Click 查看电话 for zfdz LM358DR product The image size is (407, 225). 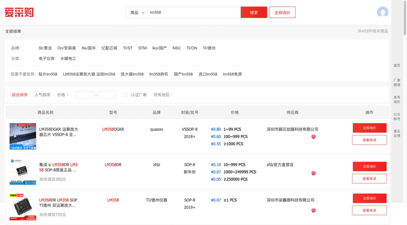coord(370,178)
